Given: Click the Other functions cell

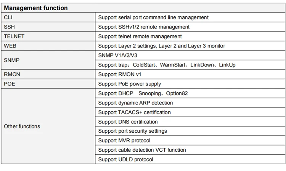Looking at the screenshot, I should (x=22, y=126).
